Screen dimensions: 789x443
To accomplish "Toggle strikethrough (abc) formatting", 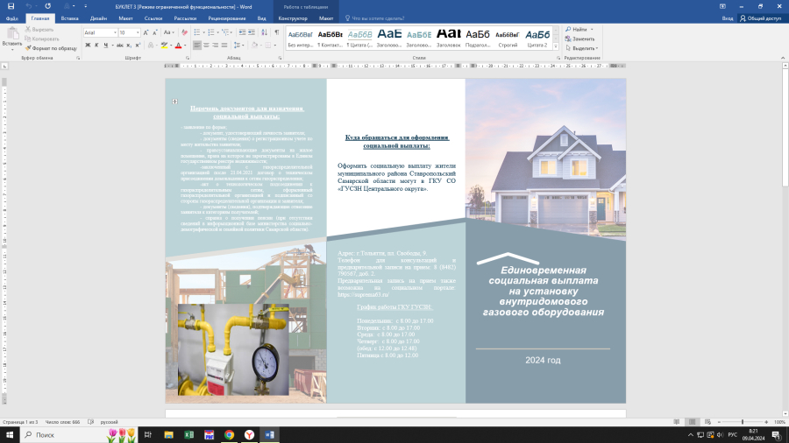I will (120, 46).
